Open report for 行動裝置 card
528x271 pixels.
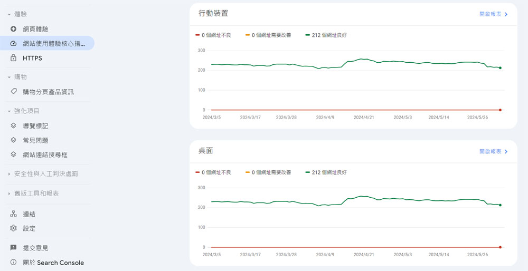(494, 14)
